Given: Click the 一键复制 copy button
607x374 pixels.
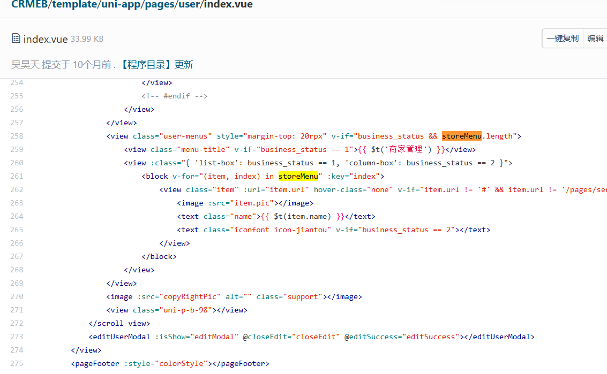Looking at the screenshot, I should pyautogui.click(x=562, y=38).
